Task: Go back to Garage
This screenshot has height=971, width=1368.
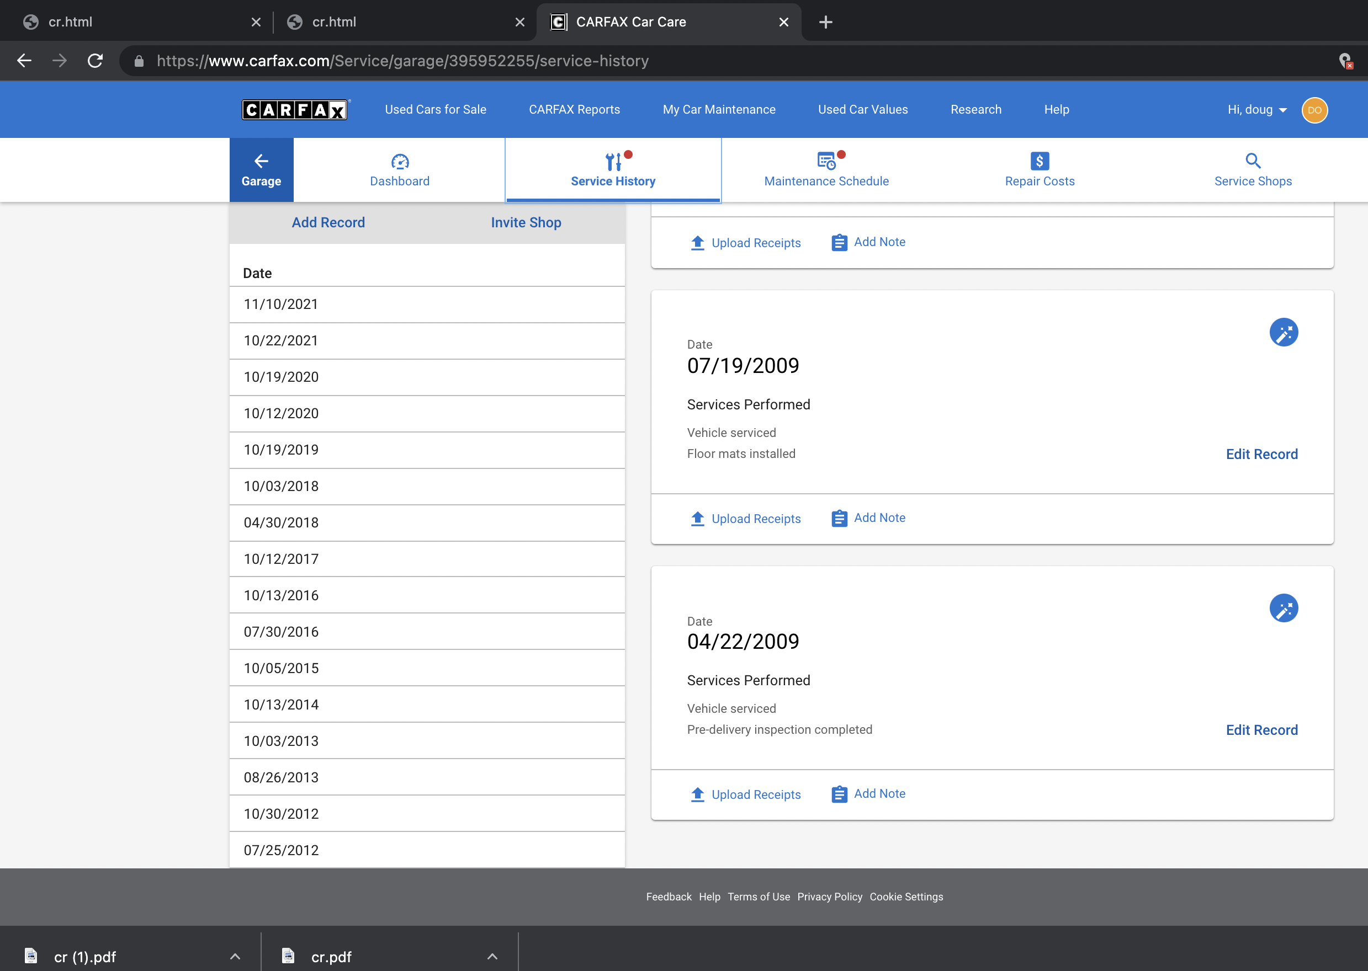Action: [261, 170]
